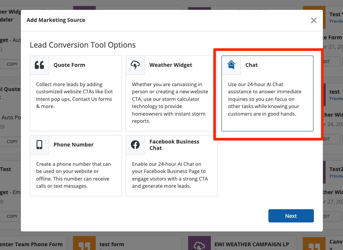Click the Weather Widget storm cloud icon

coord(135,65)
